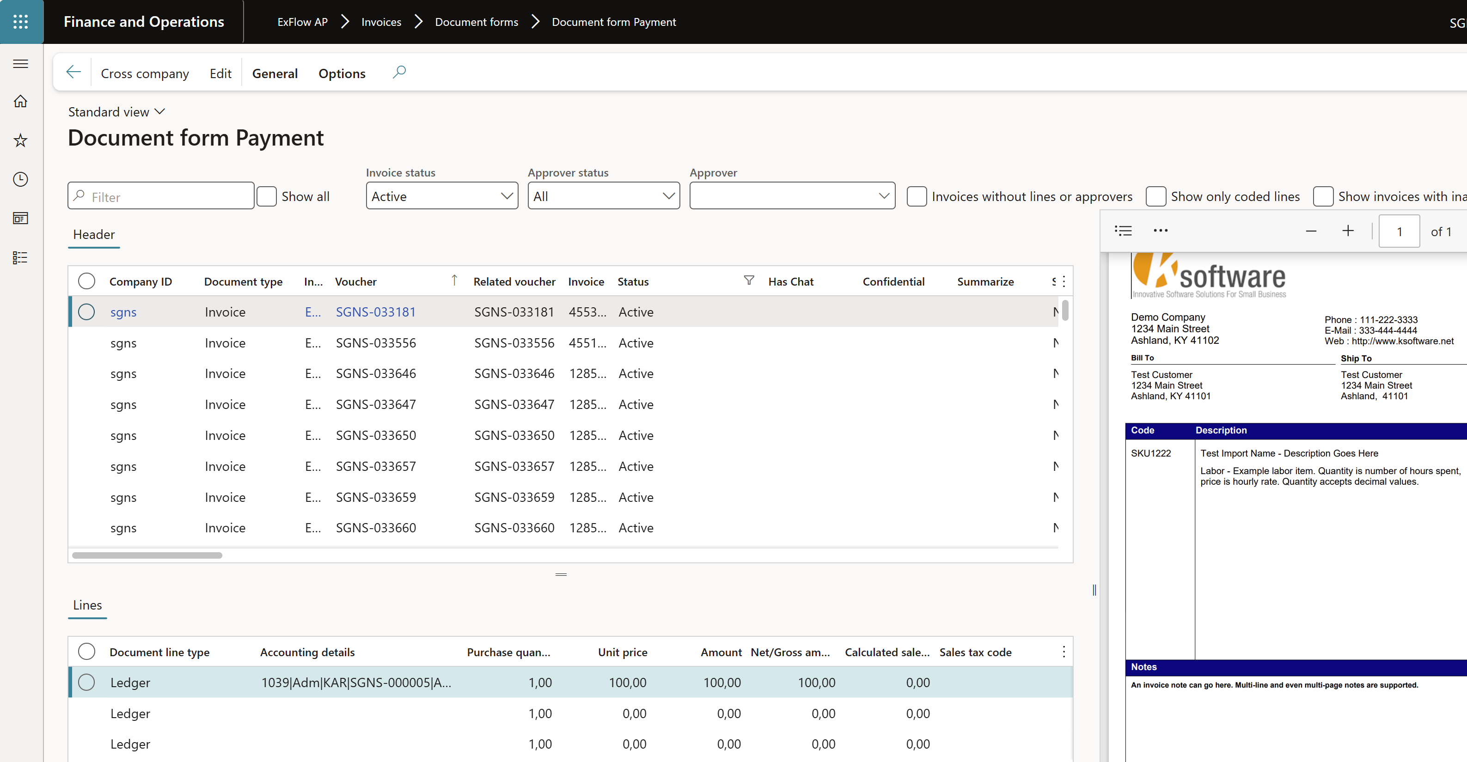Click breadcrumb chevron after ExFlow AP
Viewport: 1467px width, 762px height.
pyautogui.click(x=344, y=22)
